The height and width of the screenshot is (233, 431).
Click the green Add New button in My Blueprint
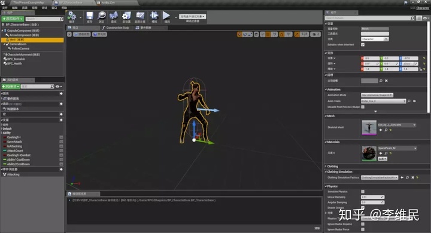point(10,87)
